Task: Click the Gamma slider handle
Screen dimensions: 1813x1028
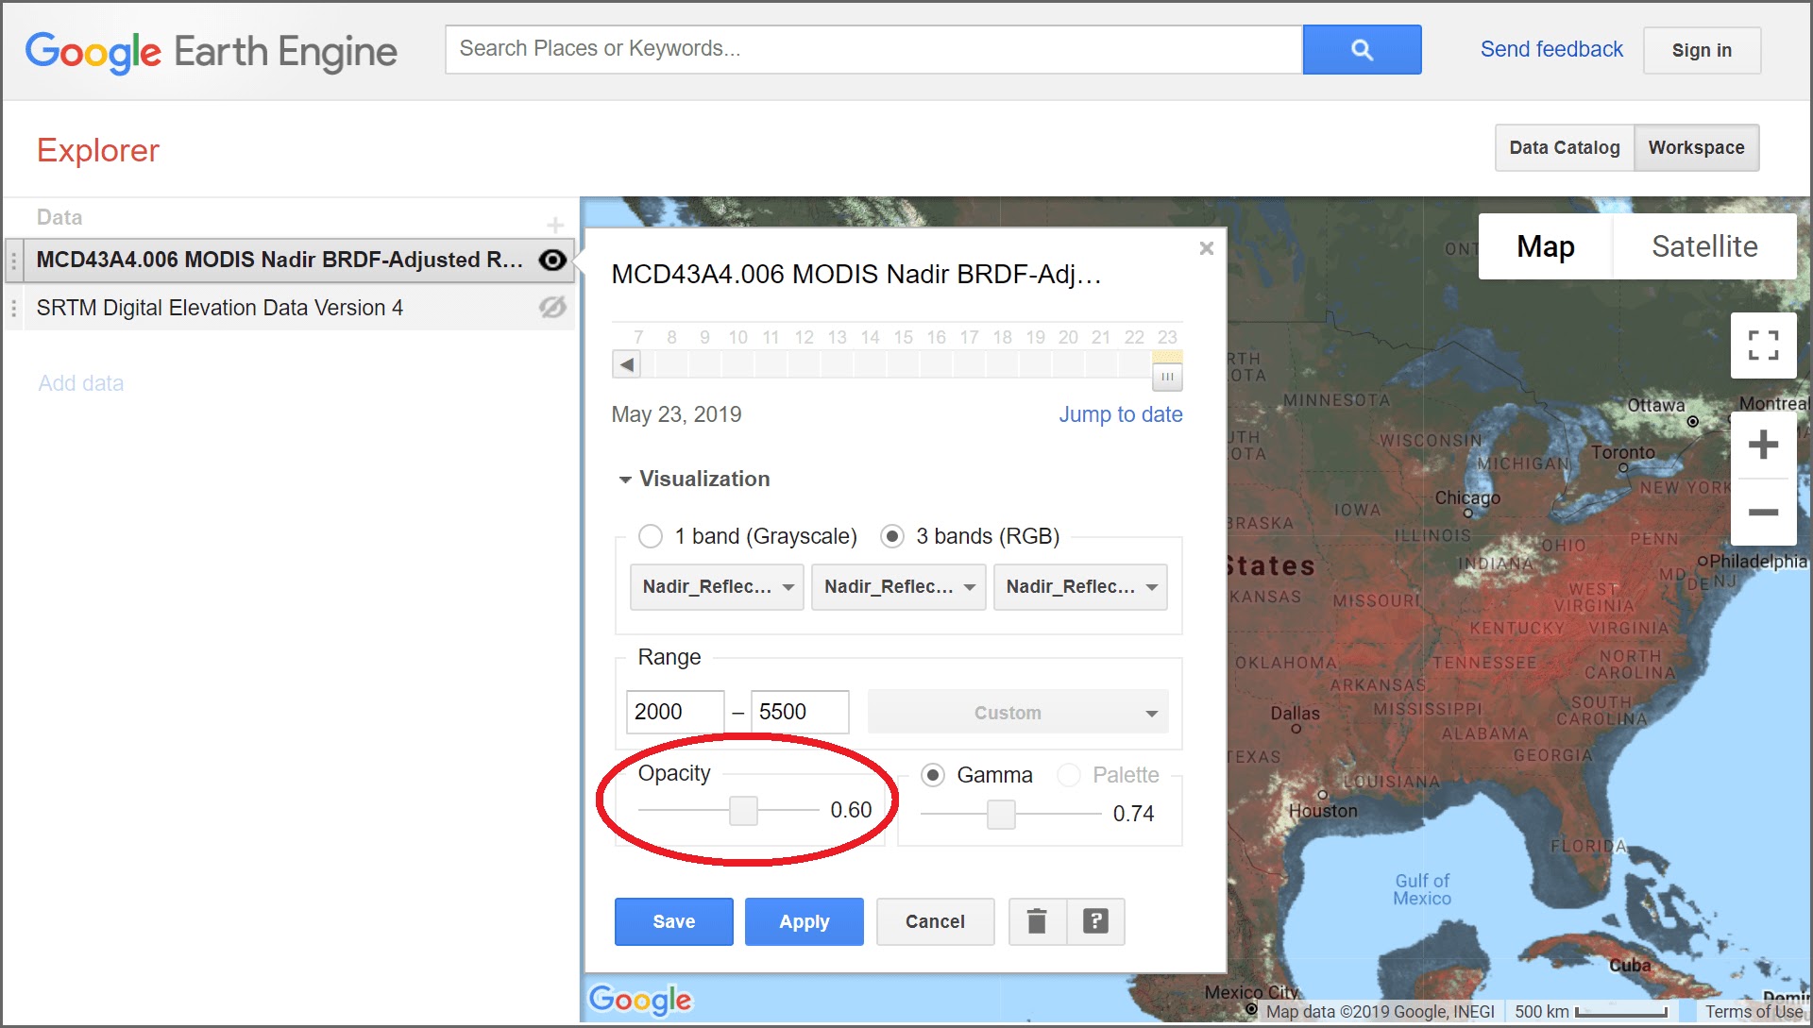Action: pos(1001,814)
